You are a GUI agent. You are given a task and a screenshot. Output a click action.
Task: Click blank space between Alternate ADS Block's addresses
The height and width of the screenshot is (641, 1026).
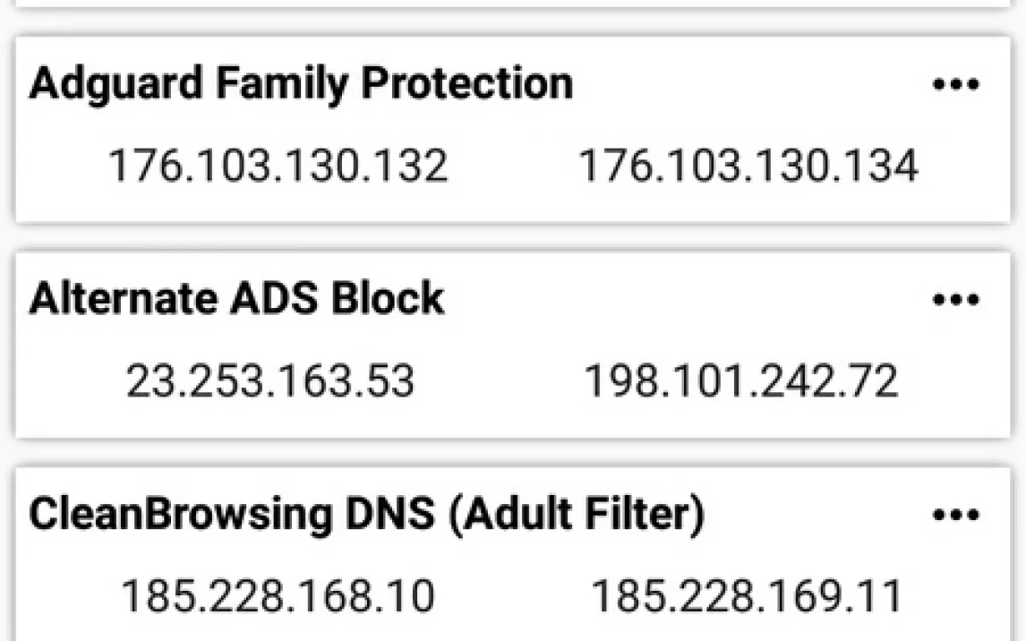500,382
